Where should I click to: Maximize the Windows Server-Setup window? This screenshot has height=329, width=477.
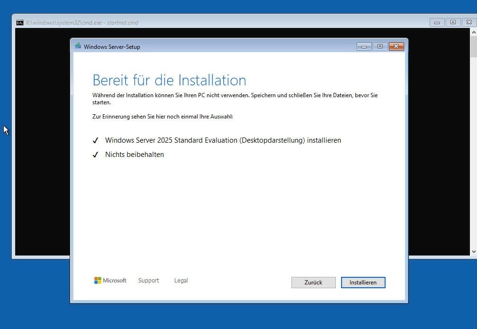380,46
